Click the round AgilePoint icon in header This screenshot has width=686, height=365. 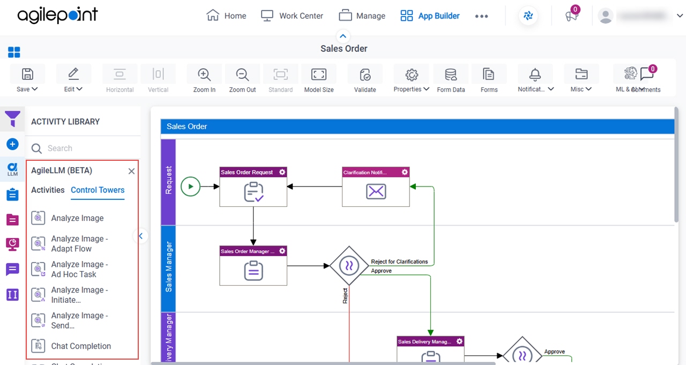[528, 16]
